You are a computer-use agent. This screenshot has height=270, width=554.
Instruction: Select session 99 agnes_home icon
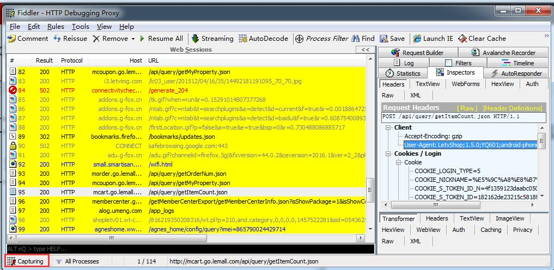(13, 229)
